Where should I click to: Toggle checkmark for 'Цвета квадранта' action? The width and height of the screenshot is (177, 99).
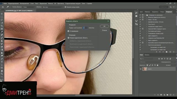[140, 36]
